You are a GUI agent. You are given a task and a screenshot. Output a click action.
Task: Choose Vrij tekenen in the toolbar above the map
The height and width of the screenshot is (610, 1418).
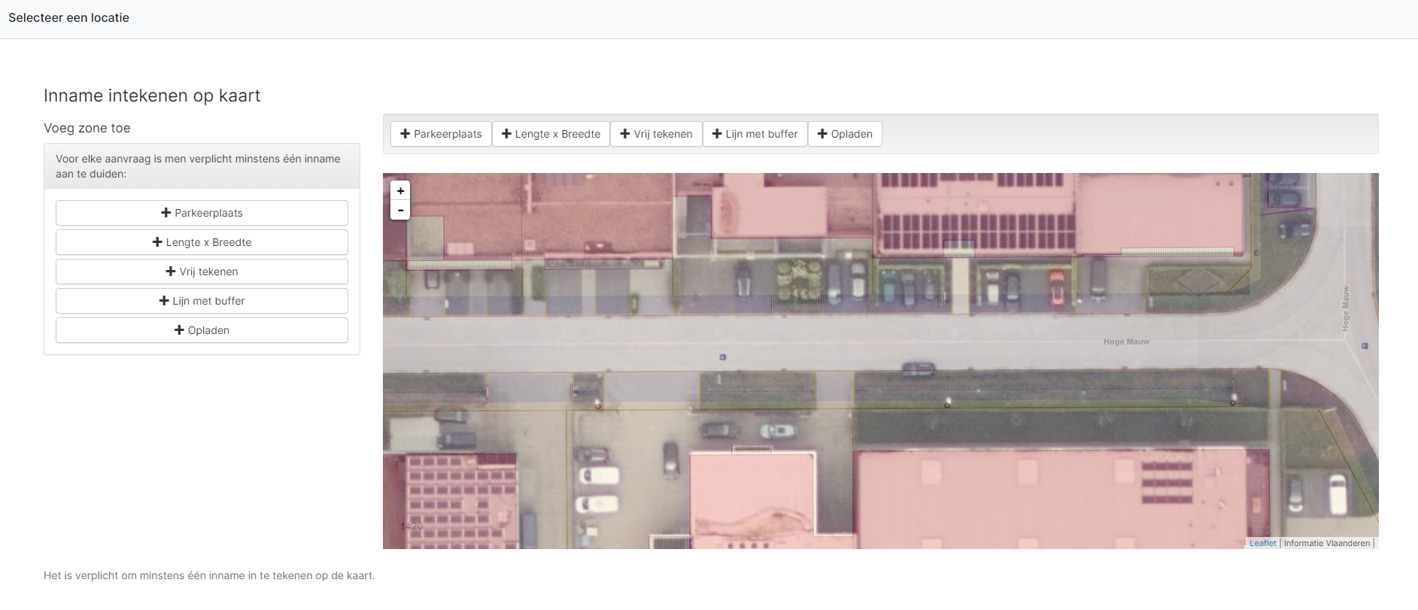[656, 134]
